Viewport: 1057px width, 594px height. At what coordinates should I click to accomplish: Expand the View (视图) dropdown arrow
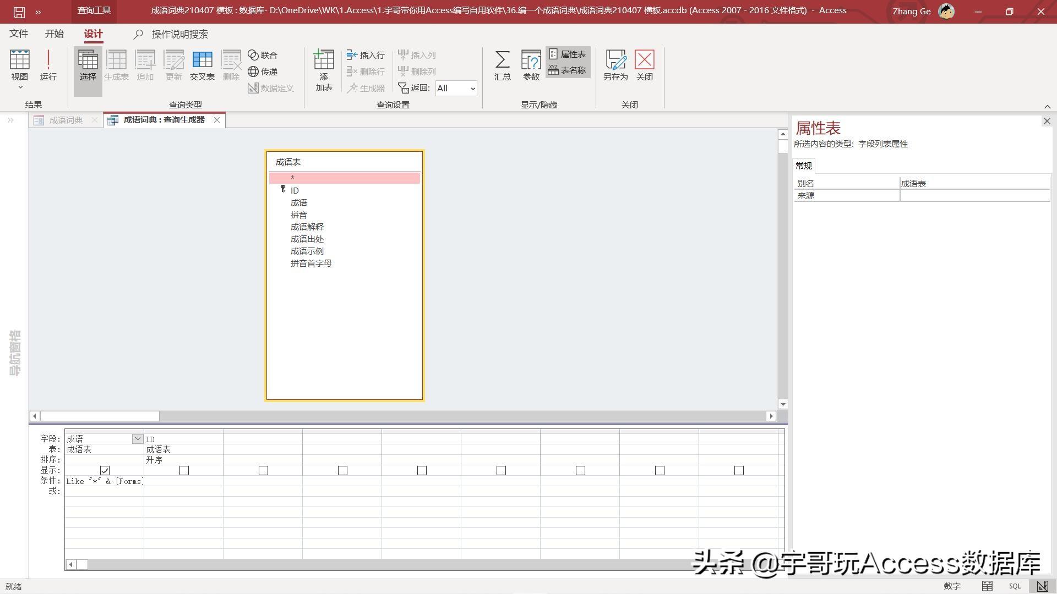click(x=20, y=87)
